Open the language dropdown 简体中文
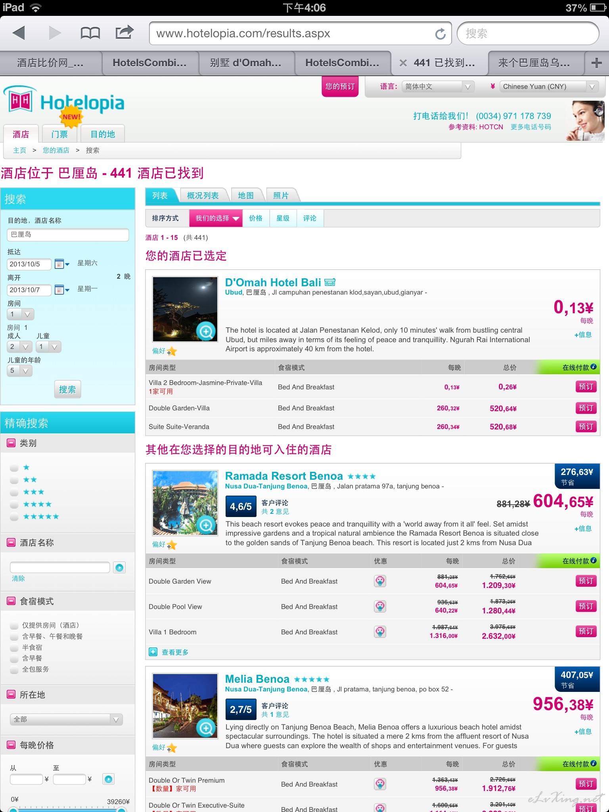 point(438,86)
